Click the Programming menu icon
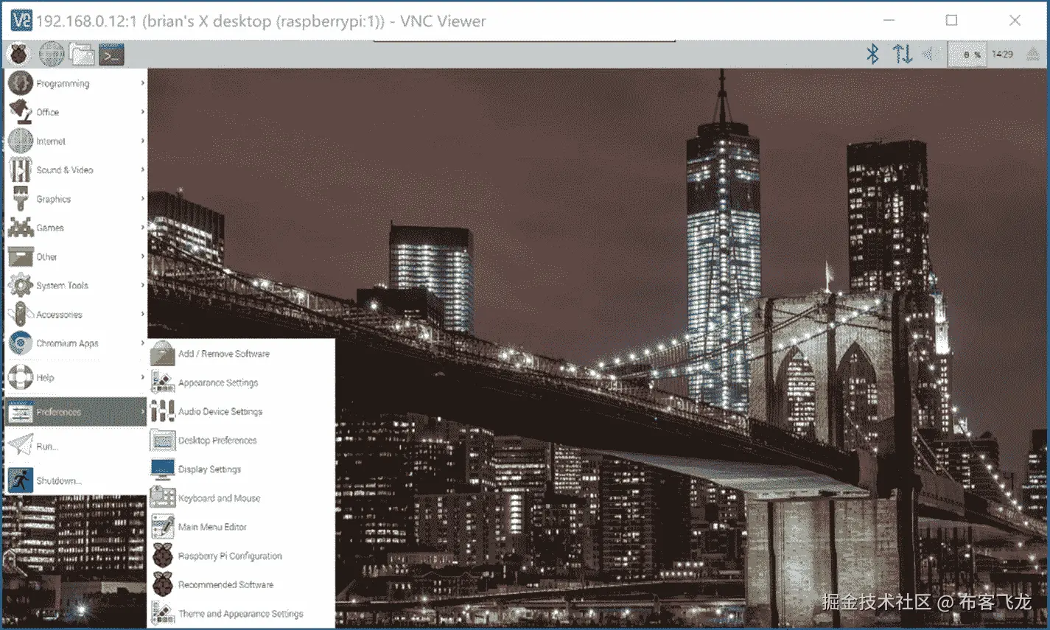Image resolution: width=1050 pixels, height=630 pixels. [21, 83]
